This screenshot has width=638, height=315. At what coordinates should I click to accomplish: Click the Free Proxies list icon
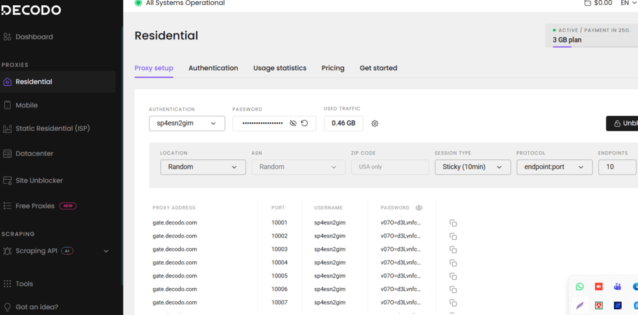pos(7,206)
